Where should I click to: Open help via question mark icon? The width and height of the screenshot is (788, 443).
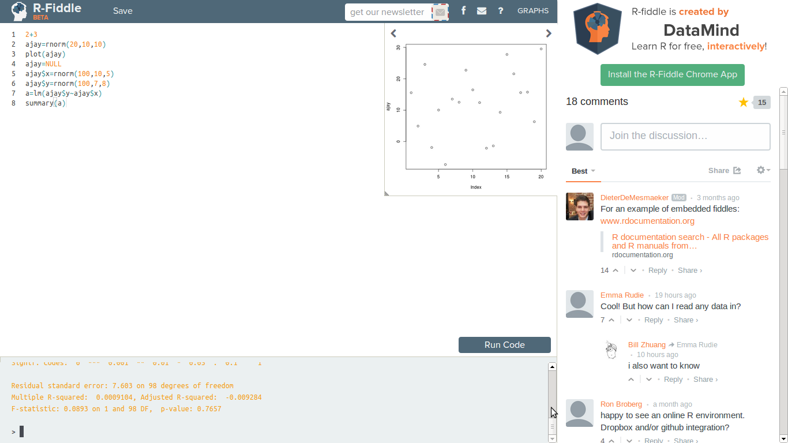pos(501,11)
